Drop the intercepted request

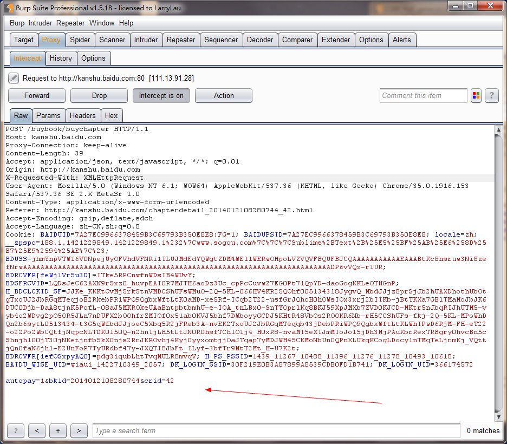pos(99,96)
